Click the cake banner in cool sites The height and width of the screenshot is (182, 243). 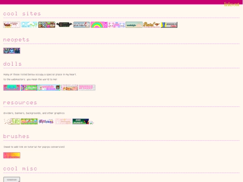click(12, 25)
